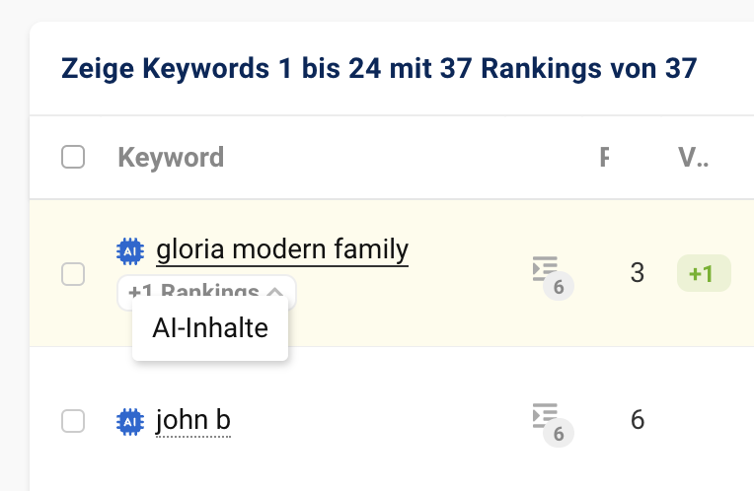This screenshot has height=491, width=754.
Task: Sort by the truncated V.. column header
Action: point(693,157)
